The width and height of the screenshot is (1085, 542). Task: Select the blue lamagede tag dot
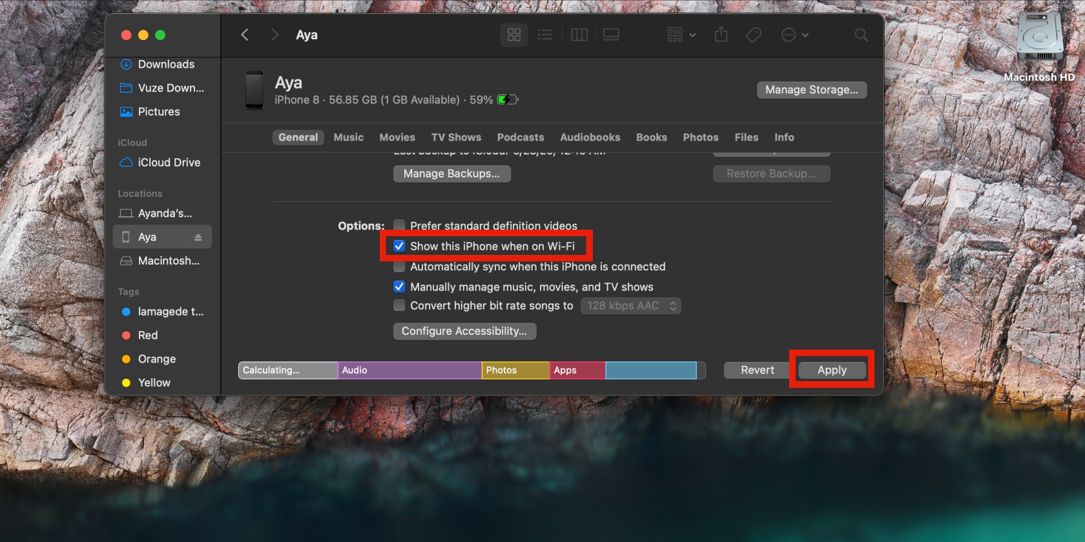[126, 312]
